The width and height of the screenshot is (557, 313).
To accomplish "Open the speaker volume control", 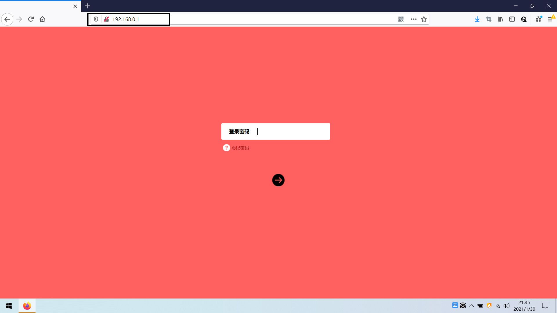I will click(x=507, y=305).
